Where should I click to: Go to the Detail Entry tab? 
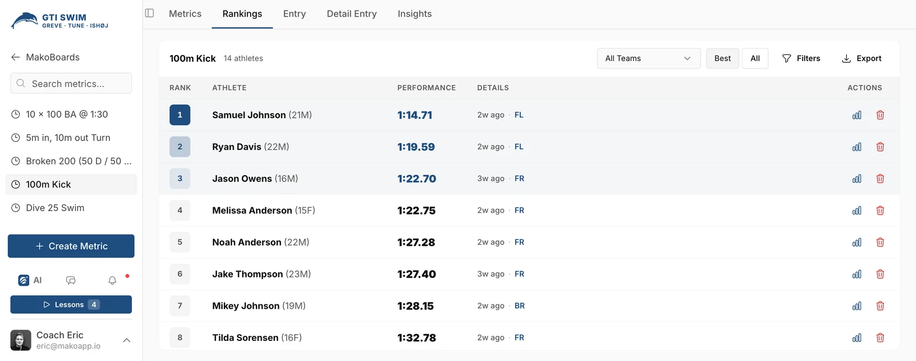352,14
